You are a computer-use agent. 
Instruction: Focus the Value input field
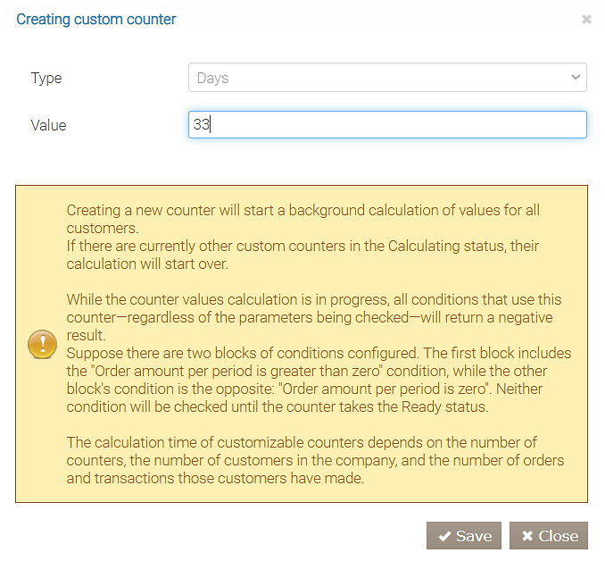(x=386, y=125)
